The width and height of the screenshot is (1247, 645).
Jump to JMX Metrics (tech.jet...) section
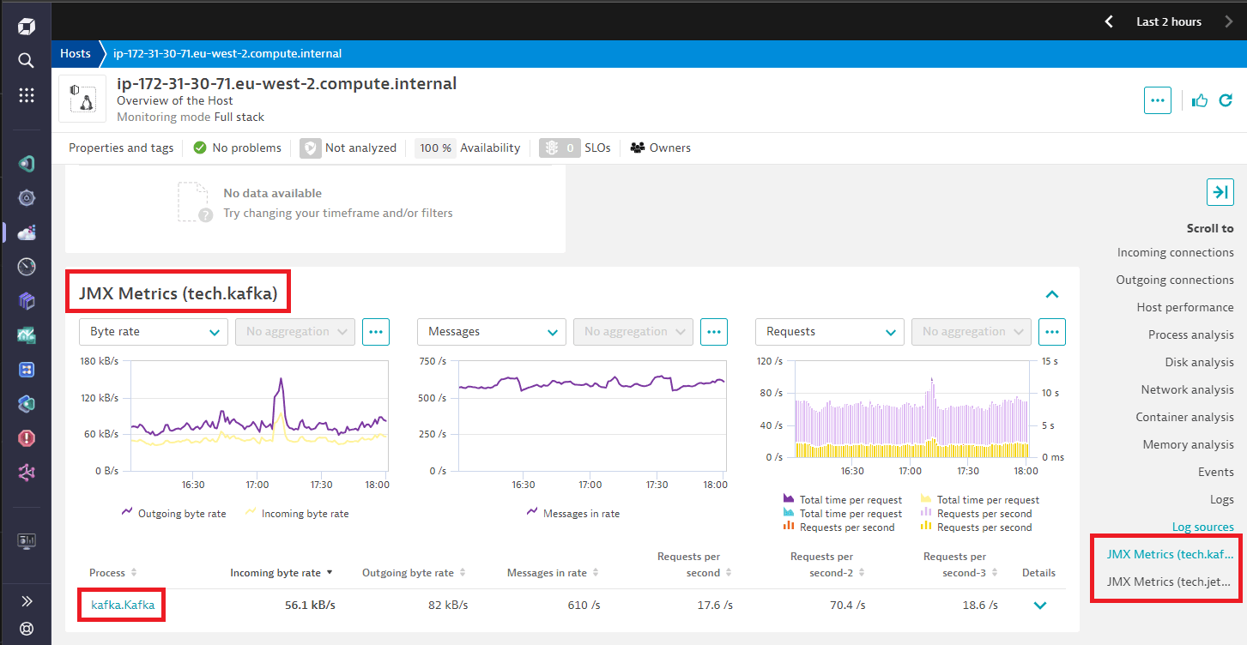(1170, 582)
